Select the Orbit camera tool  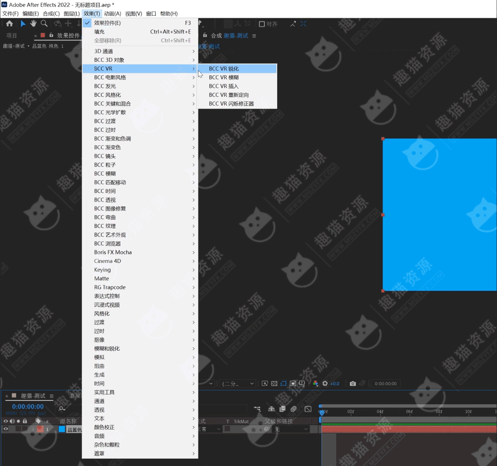57,24
